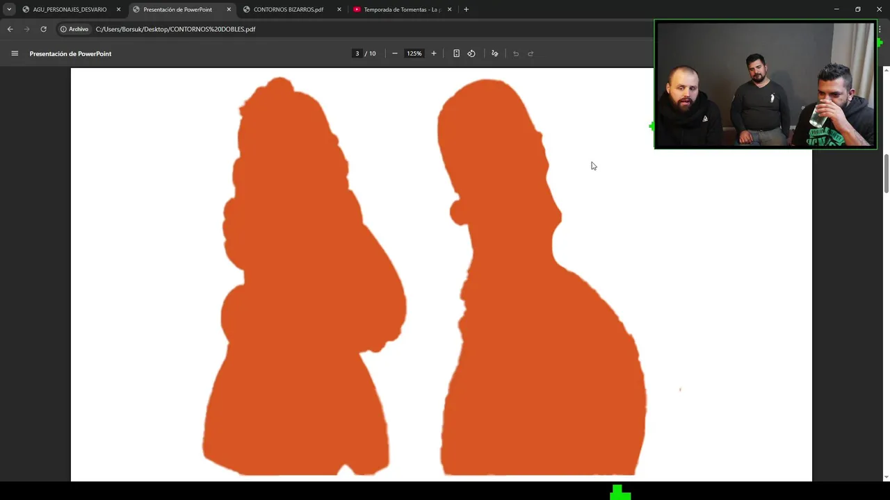This screenshot has width=890, height=500.
Task: Click the address bar file URL
Action: click(175, 29)
